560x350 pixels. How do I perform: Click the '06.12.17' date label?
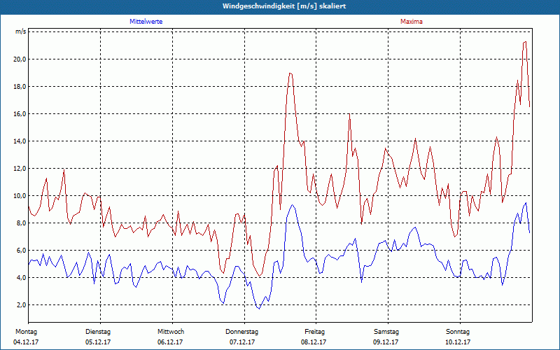[170, 342]
